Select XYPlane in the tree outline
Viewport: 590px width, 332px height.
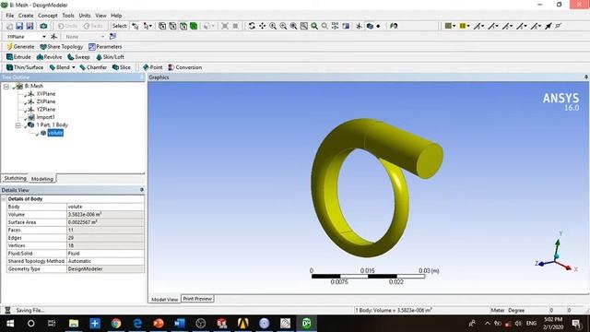[x=46, y=94]
